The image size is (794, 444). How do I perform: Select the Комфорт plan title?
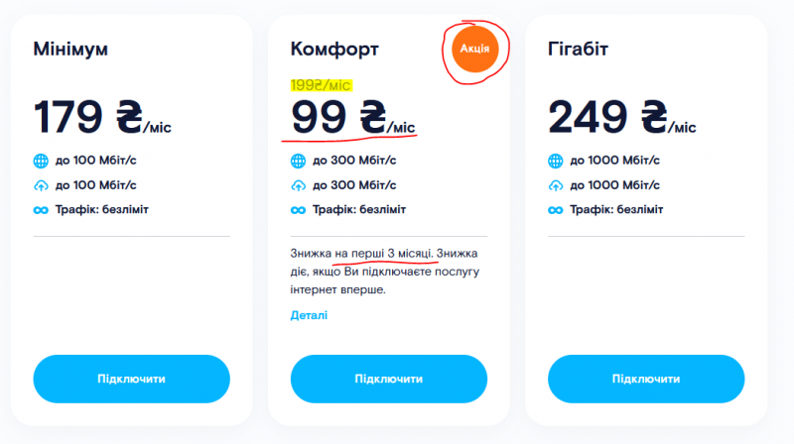coord(334,49)
